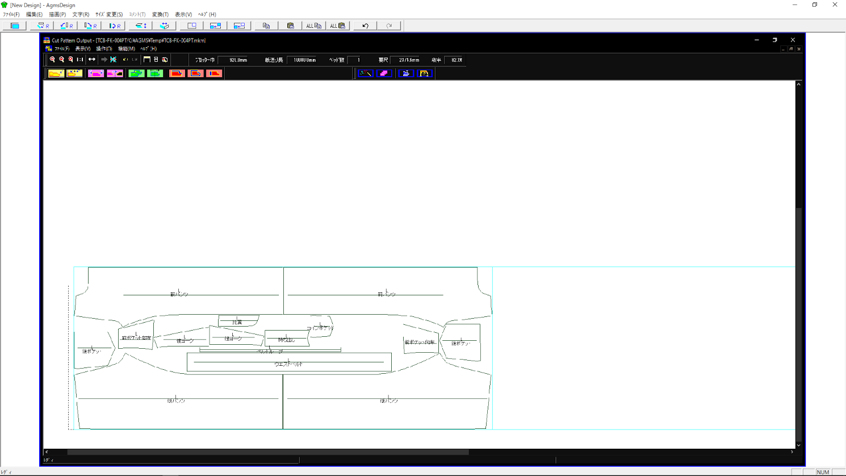The width and height of the screenshot is (846, 476).
Task: Click the 1:1 actual size zoom icon
Action: coord(80,60)
